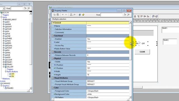Click the Add Property plus icon
Viewport: 179px width, 101px height.
(63, 15)
